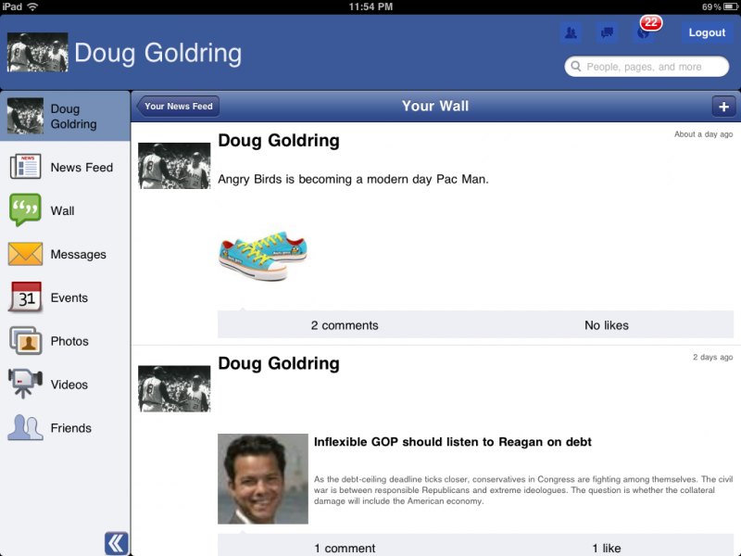Open notifications globe with 22 badge

click(x=644, y=32)
